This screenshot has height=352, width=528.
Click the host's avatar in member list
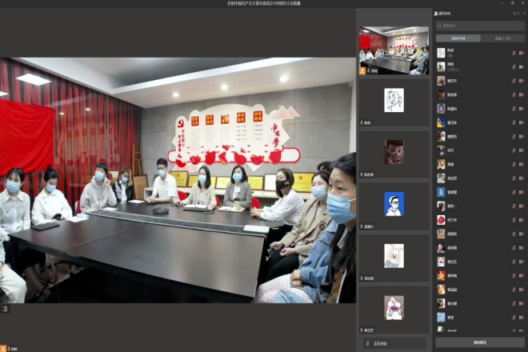click(x=441, y=66)
